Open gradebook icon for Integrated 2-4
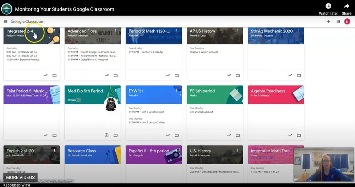This screenshot has width=355, height=187. point(45,75)
